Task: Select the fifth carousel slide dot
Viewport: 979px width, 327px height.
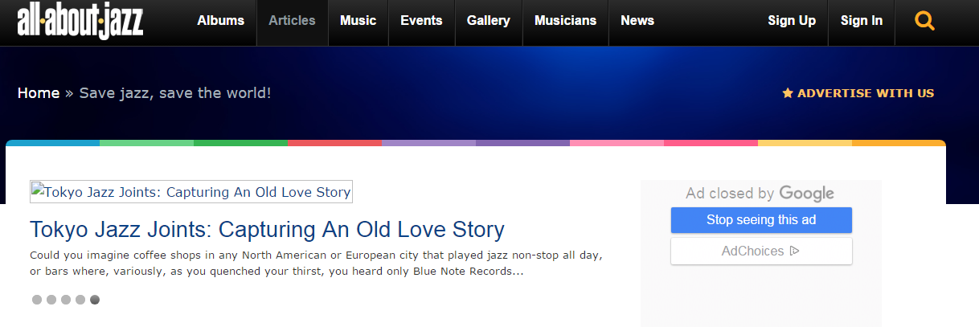Action: 95,300
